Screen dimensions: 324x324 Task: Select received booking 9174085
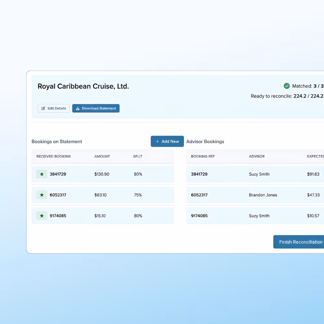(x=58, y=216)
